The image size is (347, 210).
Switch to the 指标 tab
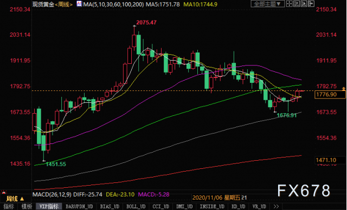point(9,206)
